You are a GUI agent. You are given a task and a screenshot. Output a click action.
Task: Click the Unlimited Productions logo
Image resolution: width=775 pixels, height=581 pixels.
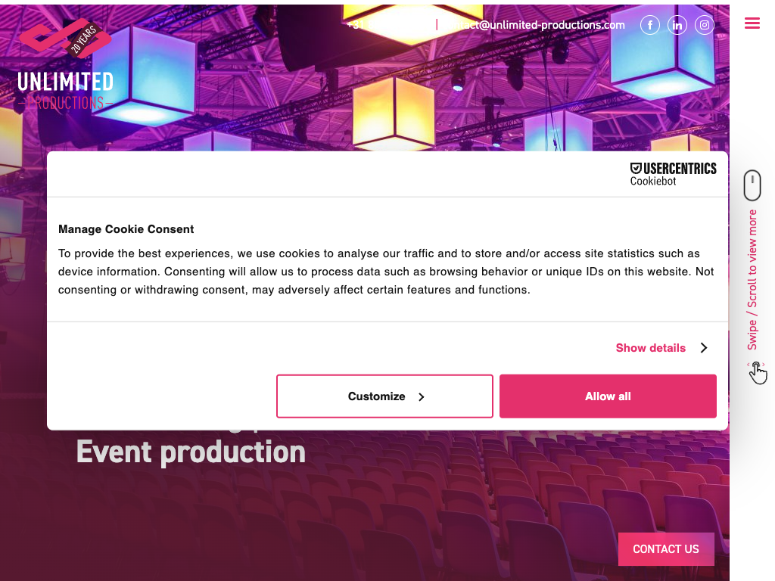pos(66,82)
